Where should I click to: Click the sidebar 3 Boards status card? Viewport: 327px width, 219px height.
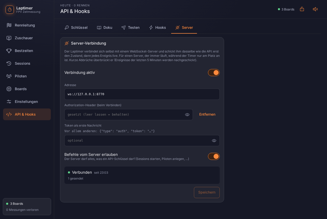pyautogui.click(x=27, y=207)
